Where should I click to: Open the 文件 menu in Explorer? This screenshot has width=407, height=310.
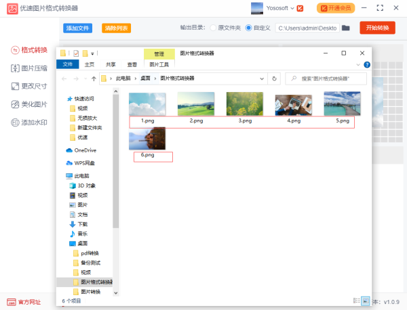(x=68, y=64)
